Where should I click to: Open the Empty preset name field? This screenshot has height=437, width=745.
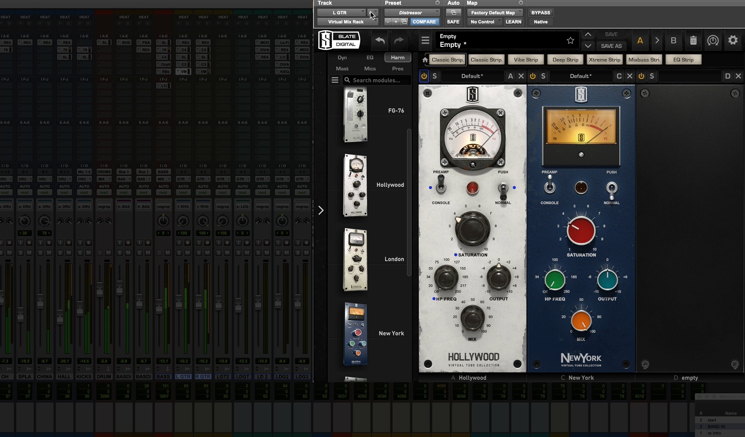[499, 41]
